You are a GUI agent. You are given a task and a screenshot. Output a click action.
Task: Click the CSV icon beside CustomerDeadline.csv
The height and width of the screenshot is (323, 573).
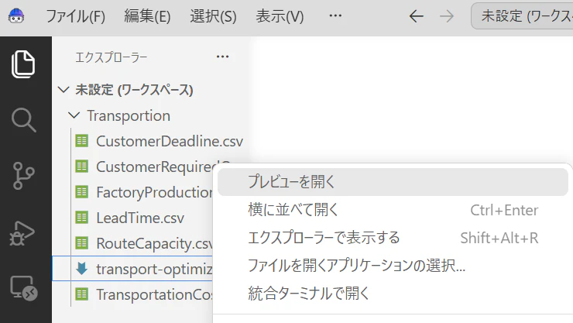82,141
